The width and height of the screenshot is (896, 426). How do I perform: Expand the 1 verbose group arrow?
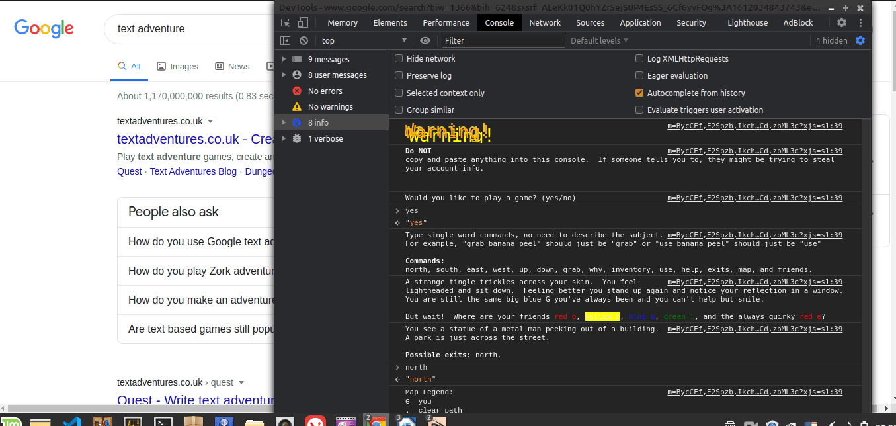(284, 138)
